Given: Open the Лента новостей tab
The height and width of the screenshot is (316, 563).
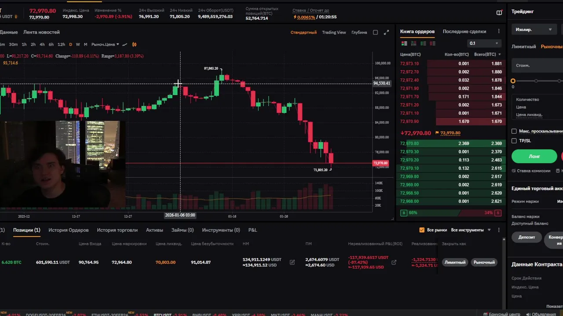Looking at the screenshot, I should pyautogui.click(x=41, y=32).
